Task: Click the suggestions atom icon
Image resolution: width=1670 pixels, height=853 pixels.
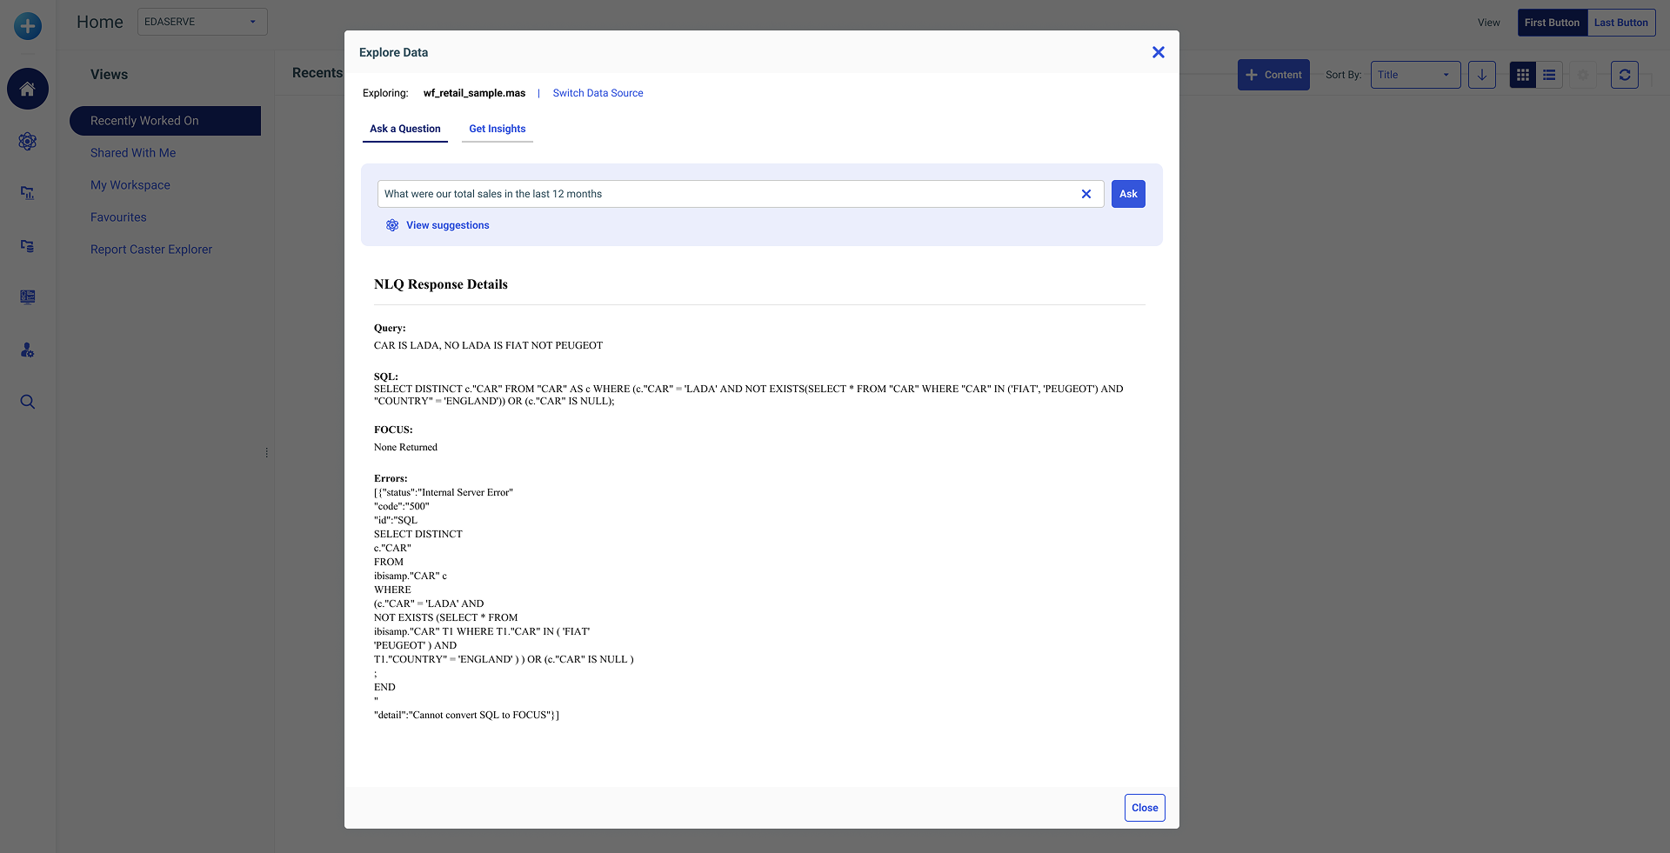Action: tap(392, 225)
